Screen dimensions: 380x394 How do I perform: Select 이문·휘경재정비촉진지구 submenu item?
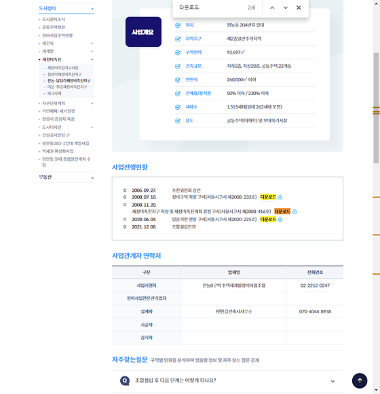click(67, 87)
